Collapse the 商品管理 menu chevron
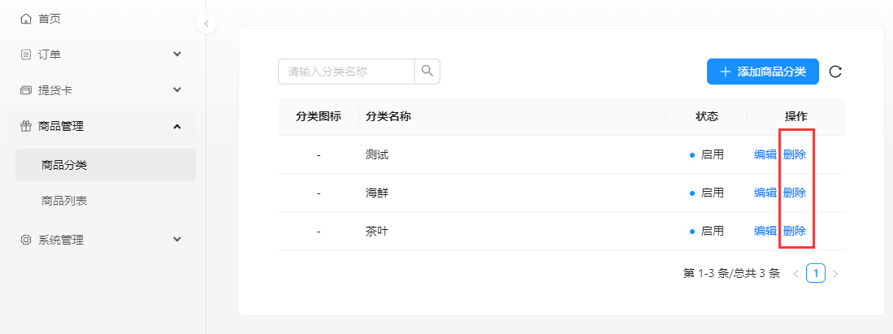The image size is (893, 334). click(177, 127)
